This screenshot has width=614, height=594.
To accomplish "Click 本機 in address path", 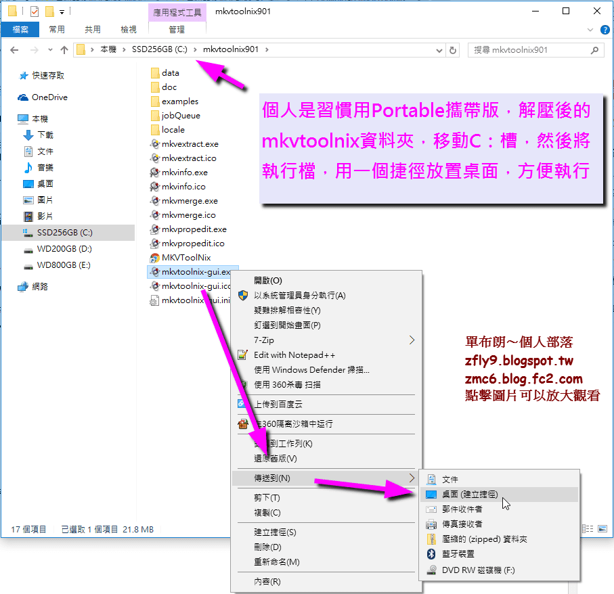I will 108,49.
